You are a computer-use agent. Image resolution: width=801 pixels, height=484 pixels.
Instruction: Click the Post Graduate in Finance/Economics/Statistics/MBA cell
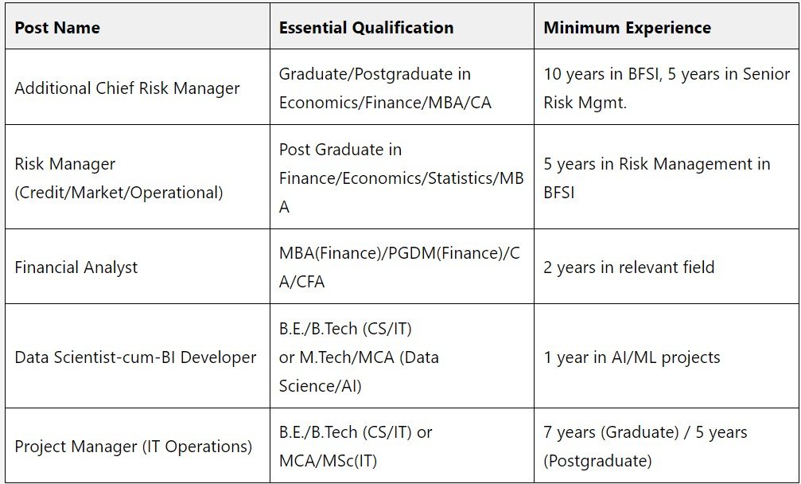click(x=401, y=178)
